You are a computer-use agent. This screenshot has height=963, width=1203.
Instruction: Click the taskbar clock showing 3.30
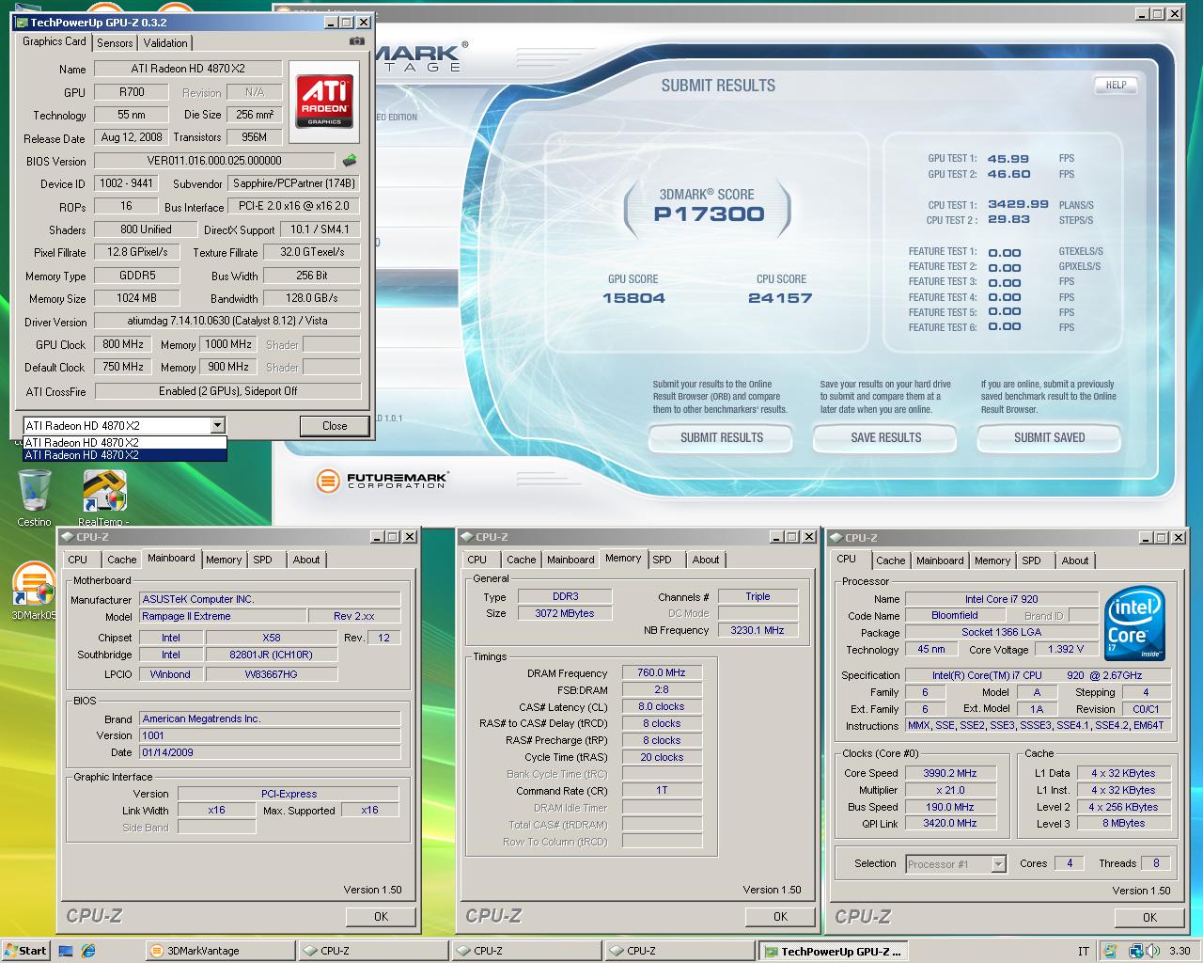[x=1180, y=951]
